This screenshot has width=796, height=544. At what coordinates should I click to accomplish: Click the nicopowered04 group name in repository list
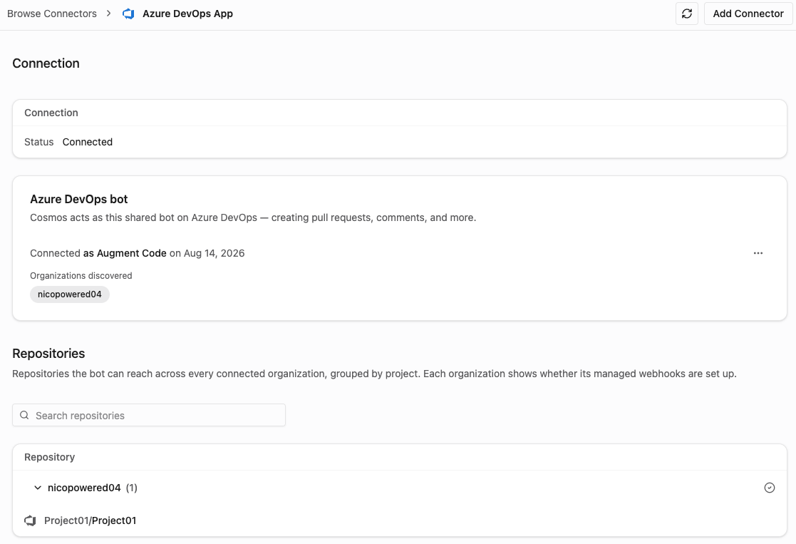point(84,488)
